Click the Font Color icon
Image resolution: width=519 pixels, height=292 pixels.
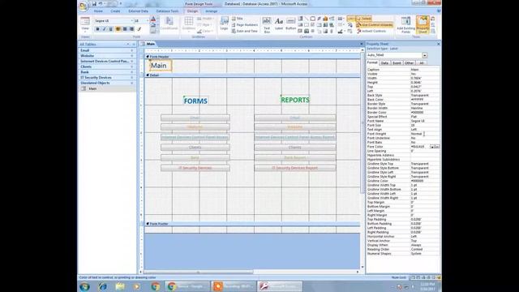[x=153, y=19]
